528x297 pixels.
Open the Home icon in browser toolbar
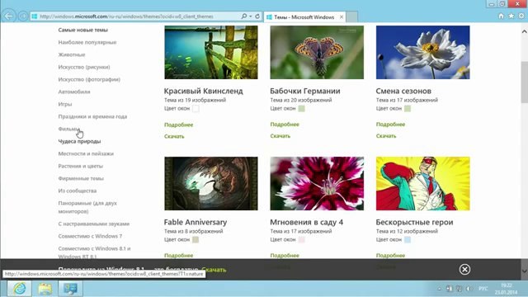click(501, 16)
